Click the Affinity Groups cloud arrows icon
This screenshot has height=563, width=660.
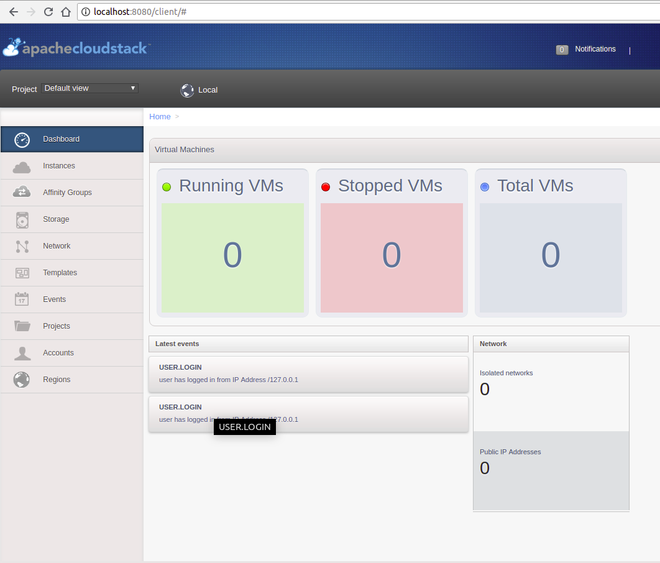click(22, 192)
